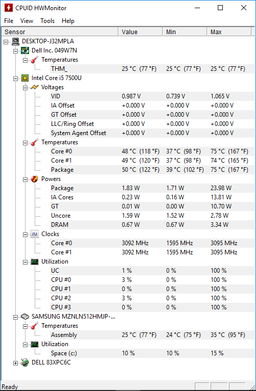
Task: Open the File menu
Action: coord(9,21)
